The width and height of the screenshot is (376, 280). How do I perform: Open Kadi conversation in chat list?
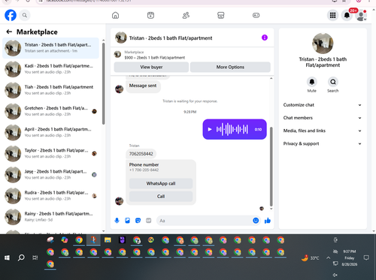pos(50,69)
